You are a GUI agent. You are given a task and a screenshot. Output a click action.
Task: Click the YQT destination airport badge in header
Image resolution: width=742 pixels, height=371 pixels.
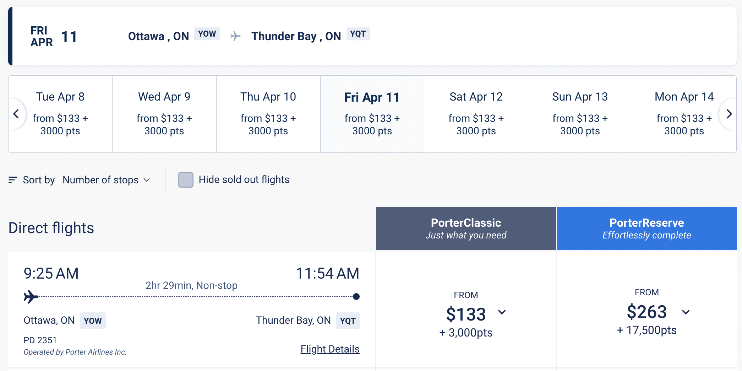click(358, 34)
